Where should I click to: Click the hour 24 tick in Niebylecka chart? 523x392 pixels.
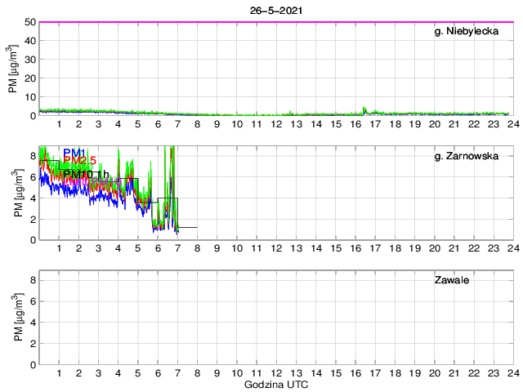point(513,124)
